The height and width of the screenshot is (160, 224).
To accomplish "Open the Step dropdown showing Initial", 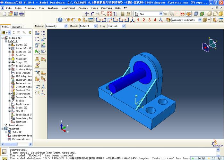I will pyautogui.click(x=117, y=26).
